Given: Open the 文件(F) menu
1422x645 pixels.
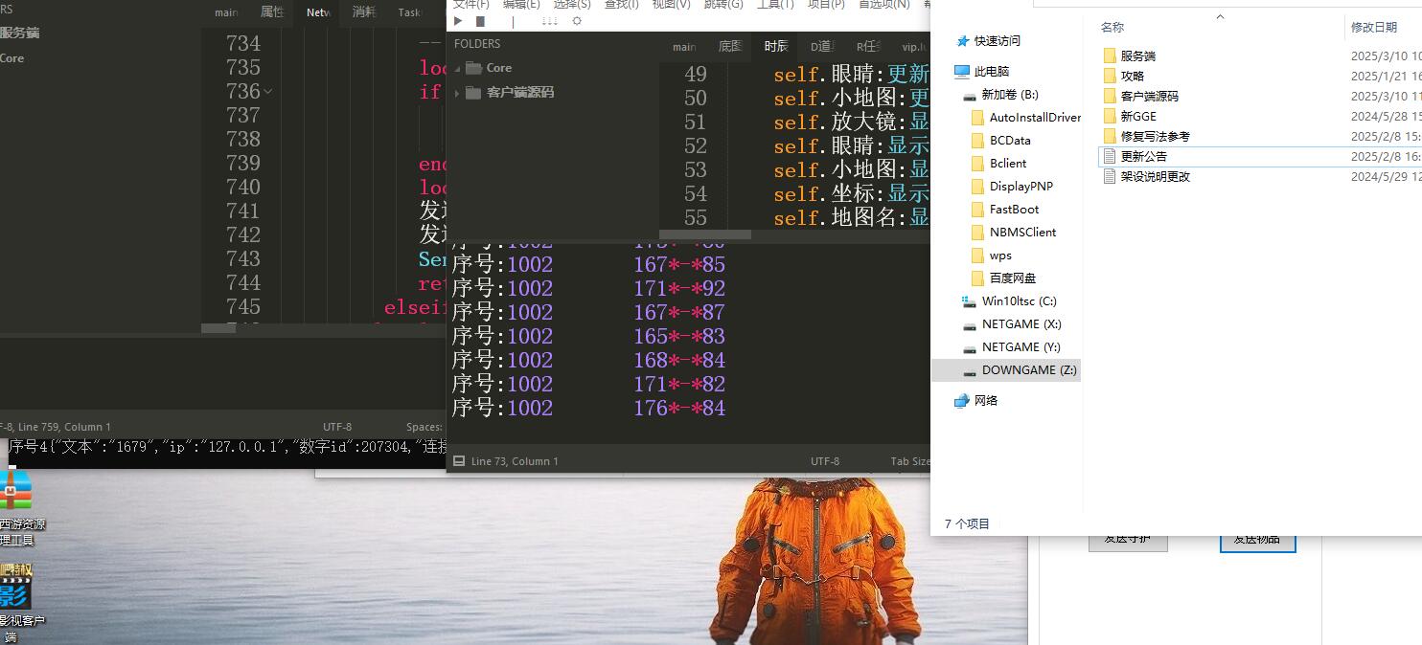Looking at the screenshot, I should pos(470,5).
